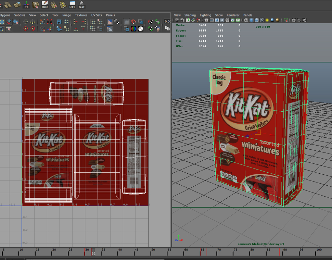The width and height of the screenshot is (332, 260).
Task: Rotate UVs counterclockwise with left rotate icon
Action: (x=26, y=29)
